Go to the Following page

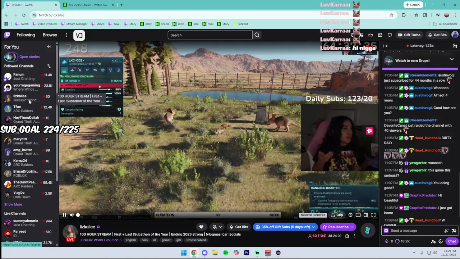26,35
